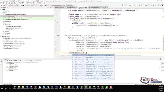
Task: Collapse the drawable folder
Action: point(4,25)
